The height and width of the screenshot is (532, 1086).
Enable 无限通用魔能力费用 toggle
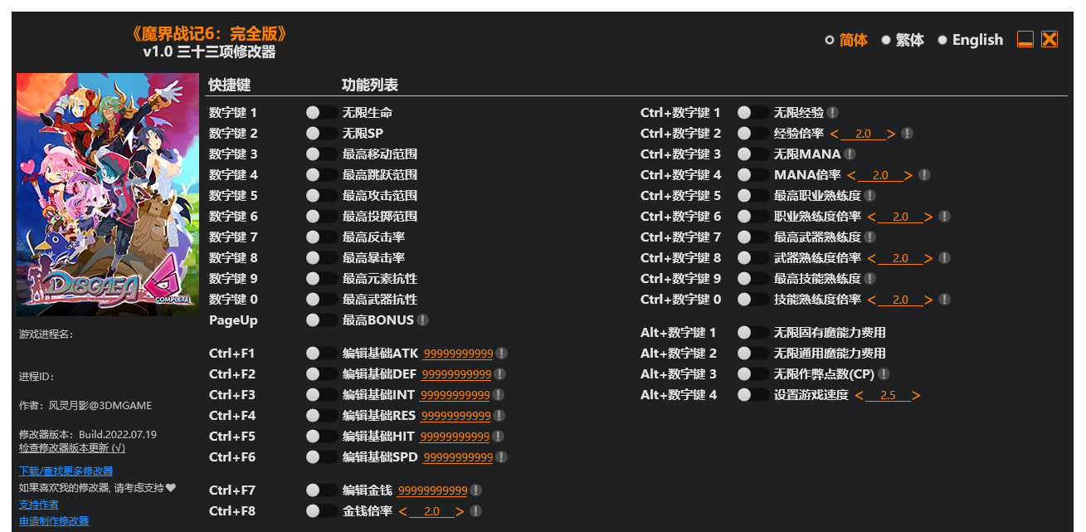point(752,354)
